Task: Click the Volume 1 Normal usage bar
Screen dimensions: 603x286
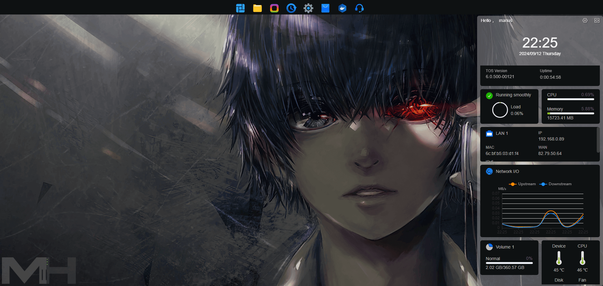Action: 509,263
